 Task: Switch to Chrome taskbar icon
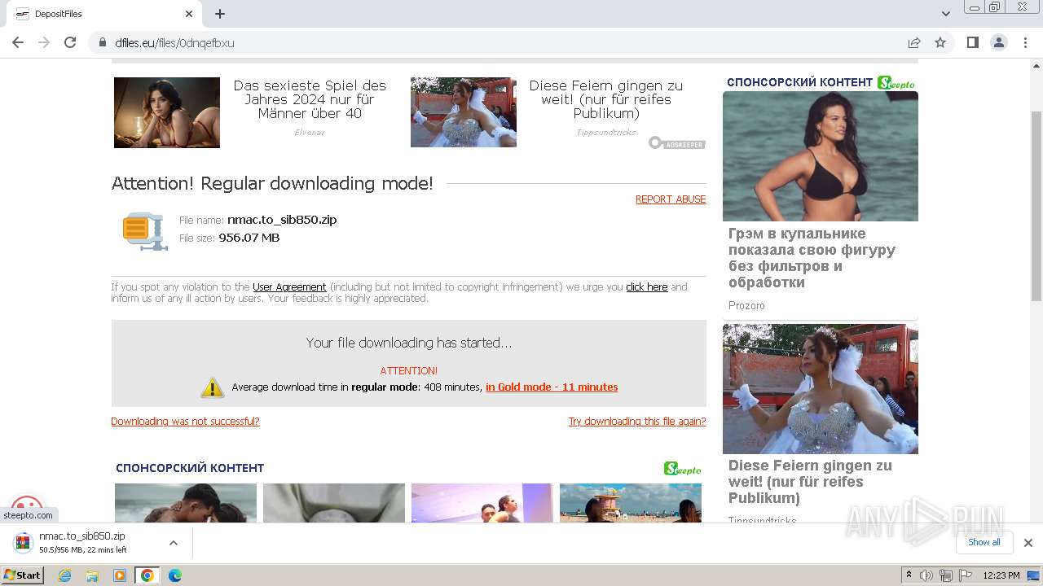tap(147, 575)
